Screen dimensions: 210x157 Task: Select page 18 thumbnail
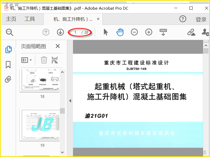[40, 81]
